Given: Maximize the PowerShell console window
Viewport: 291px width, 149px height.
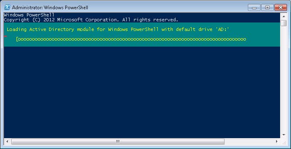Looking at the screenshot, I should click(267, 8).
